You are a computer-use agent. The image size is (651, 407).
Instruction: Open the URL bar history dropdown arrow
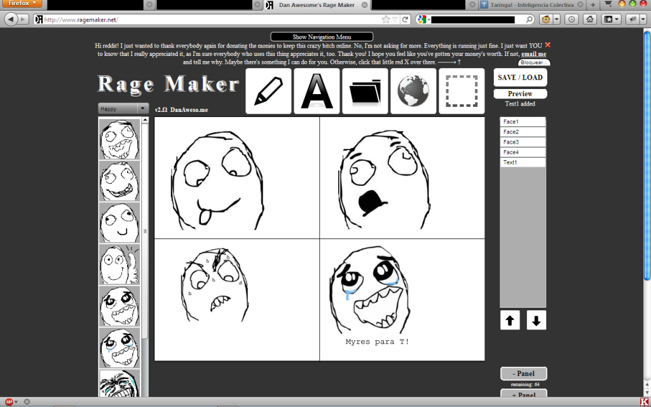(x=395, y=19)
